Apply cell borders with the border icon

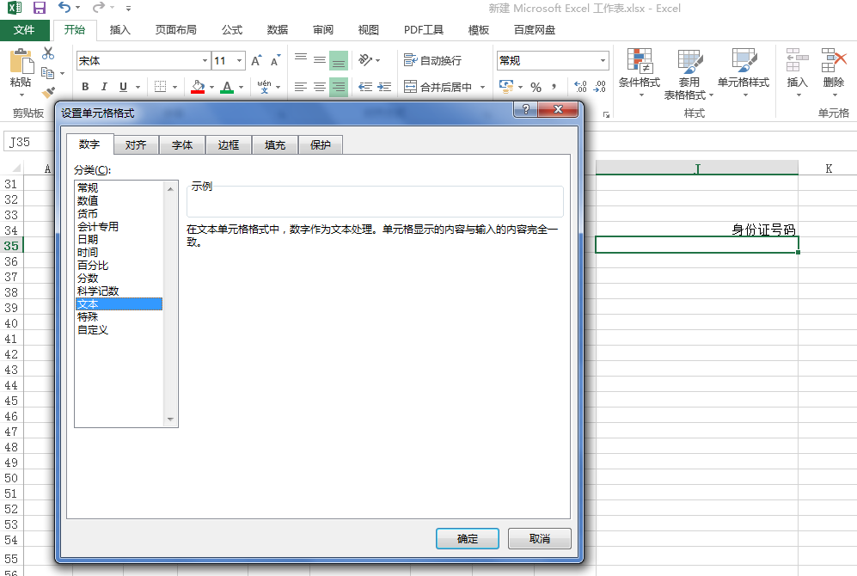click(x=160, y=87)
